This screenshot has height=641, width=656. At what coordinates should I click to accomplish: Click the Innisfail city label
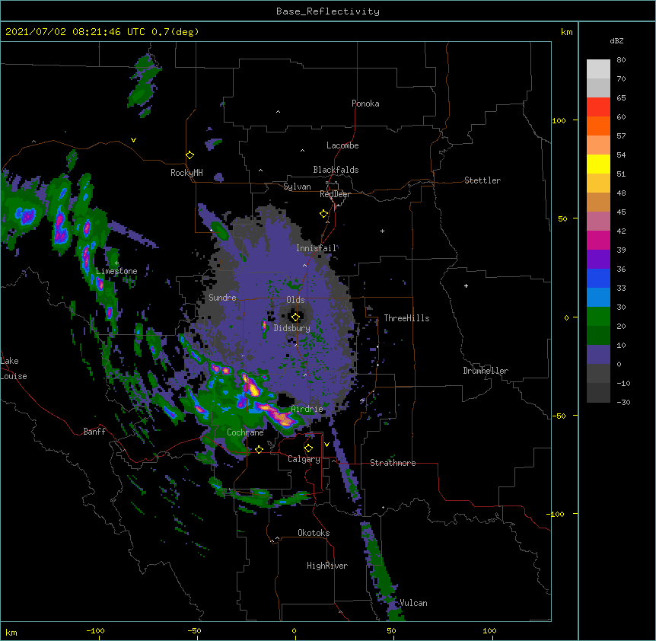317,248
